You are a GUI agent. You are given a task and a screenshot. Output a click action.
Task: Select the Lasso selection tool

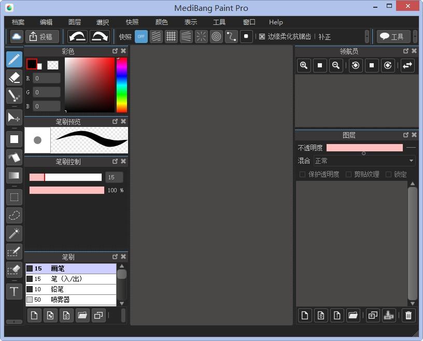(x=14, y=215)
